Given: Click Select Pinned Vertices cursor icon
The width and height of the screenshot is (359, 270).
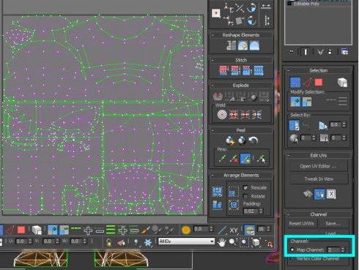Looking at the screenshot, I should [262, 159].
